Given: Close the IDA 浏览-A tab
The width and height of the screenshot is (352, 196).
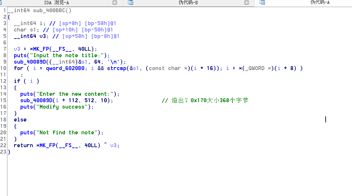Looking at the screenshot, I should 115,3.
